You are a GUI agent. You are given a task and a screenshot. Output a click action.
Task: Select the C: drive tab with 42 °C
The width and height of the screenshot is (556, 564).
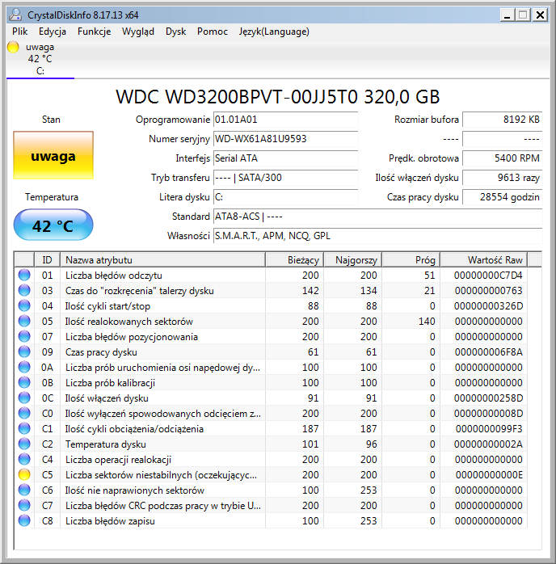(x=40, y=59)
